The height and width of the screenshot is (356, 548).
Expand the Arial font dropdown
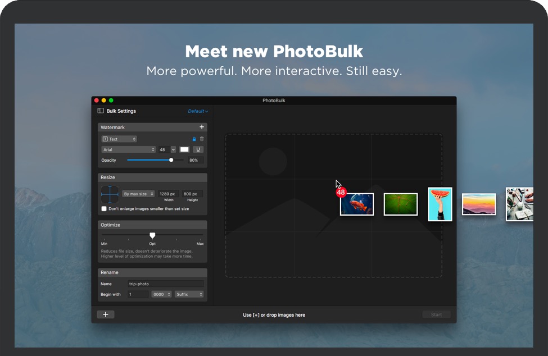coord(129,150)
